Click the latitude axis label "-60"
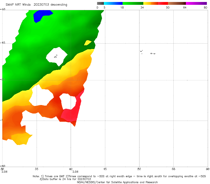This screenshot has height=184, width=210. point(3,166)
